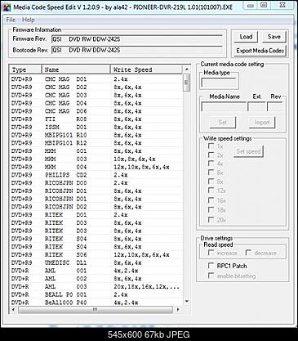Screen dimensions: 298x341
Task: Select the MBIPG101 R10 row
Action: point(96,135)
